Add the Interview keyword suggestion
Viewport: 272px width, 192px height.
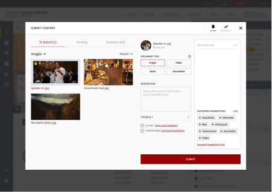pos(227,118)
